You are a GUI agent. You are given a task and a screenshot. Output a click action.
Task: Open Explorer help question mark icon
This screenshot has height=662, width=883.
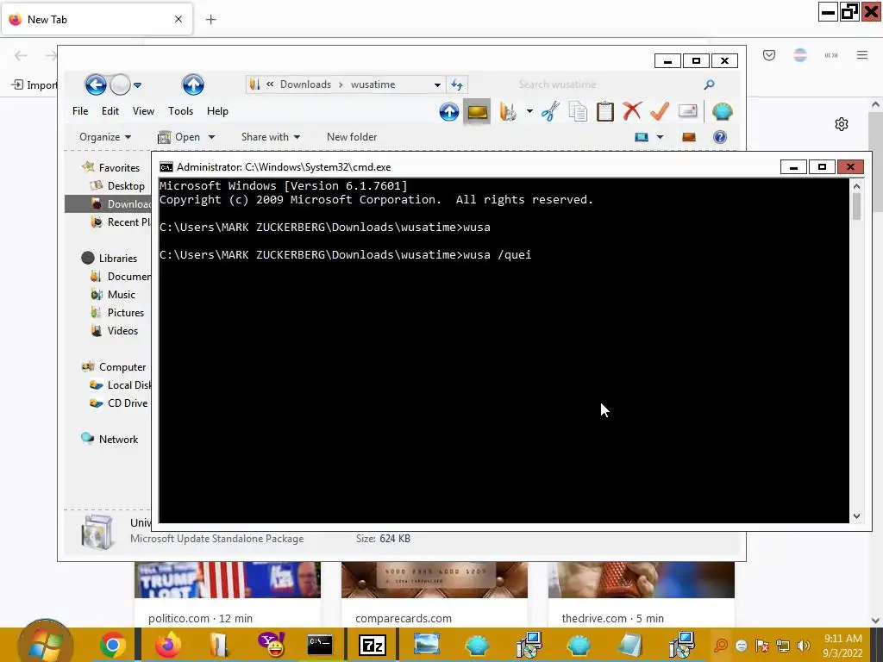click(x=720, y=137)
